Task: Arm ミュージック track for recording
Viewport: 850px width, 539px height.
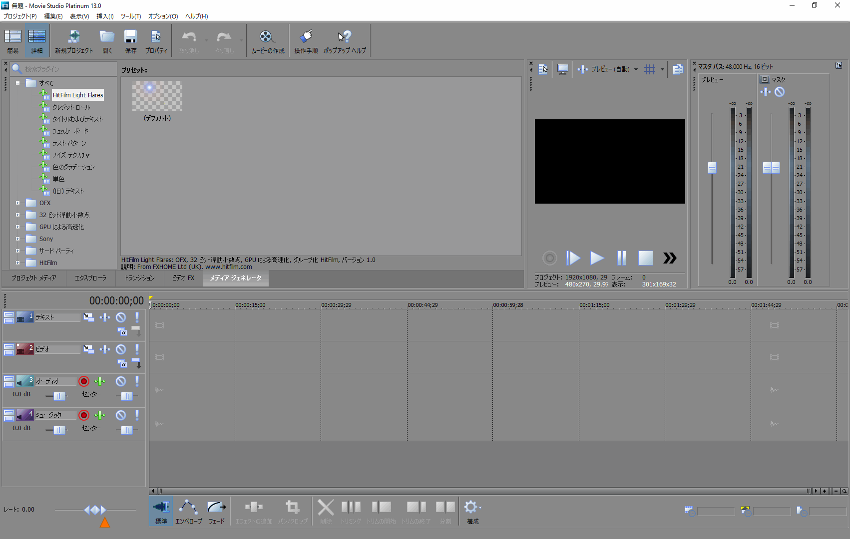Action: coord(84,415)
